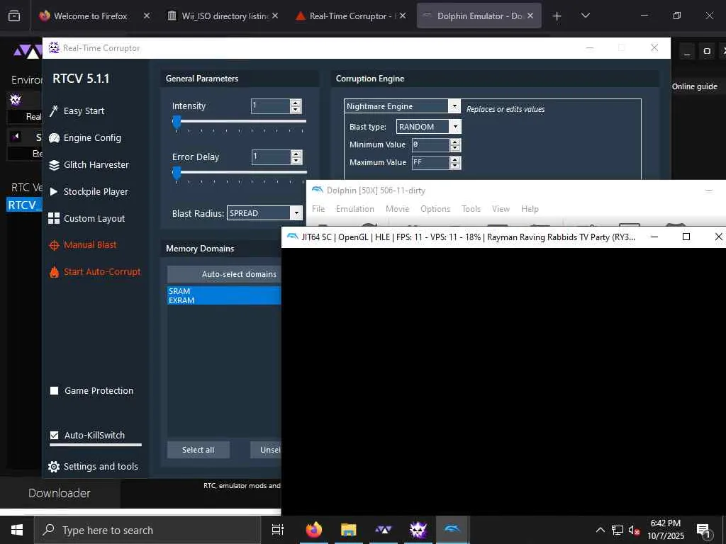Click the Firefox tab manager icon at far left
Viewport: 726px width, 544px height.
(14, 16)
